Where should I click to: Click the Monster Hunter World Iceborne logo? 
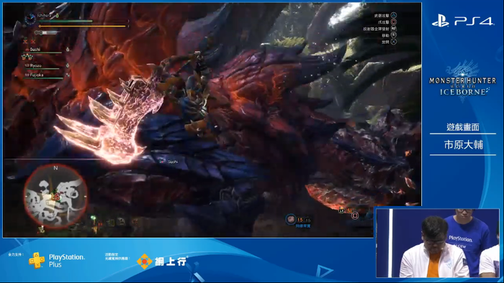pyautogui.click(x=463, y=81)
